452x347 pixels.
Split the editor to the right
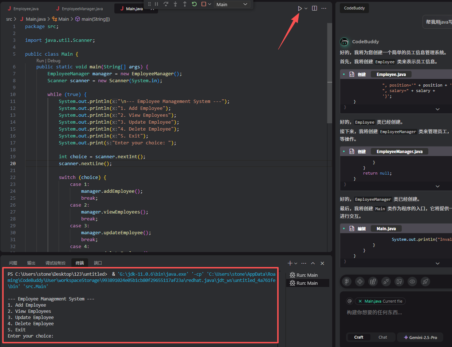(x=314, y=8)
